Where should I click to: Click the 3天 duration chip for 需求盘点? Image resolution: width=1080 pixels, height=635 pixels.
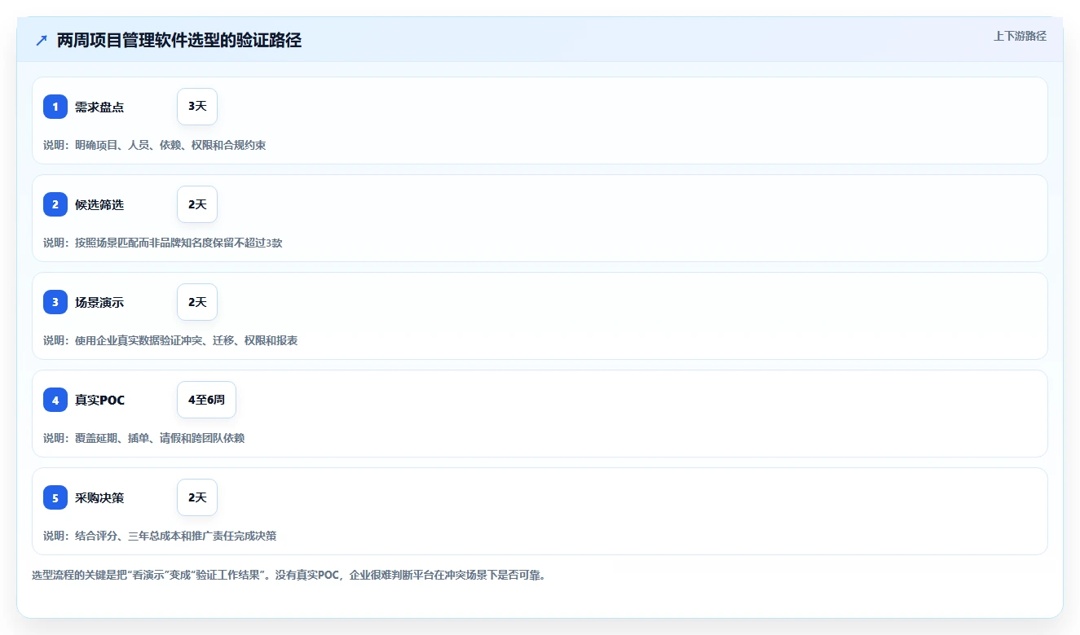pyautogui.click(x=197, y=107)
